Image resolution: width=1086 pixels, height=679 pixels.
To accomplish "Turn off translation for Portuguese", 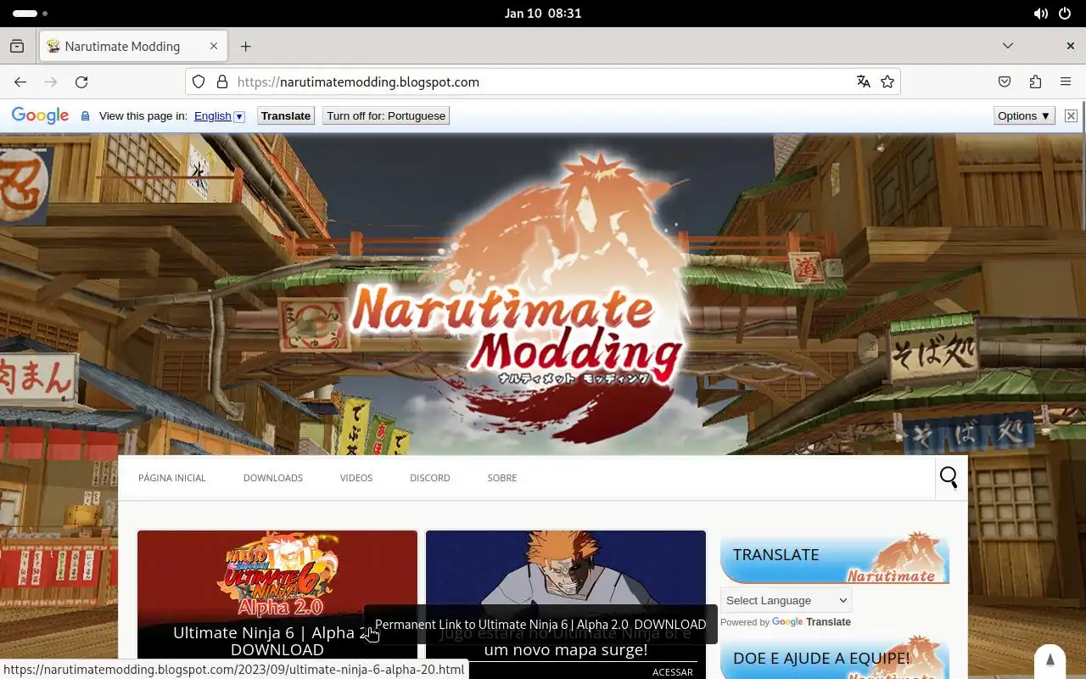I will [386, 116].
